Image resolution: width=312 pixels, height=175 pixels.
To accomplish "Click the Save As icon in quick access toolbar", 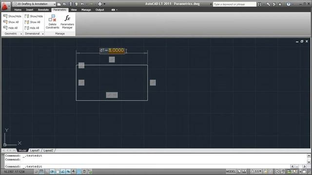I will click(77, 4).
